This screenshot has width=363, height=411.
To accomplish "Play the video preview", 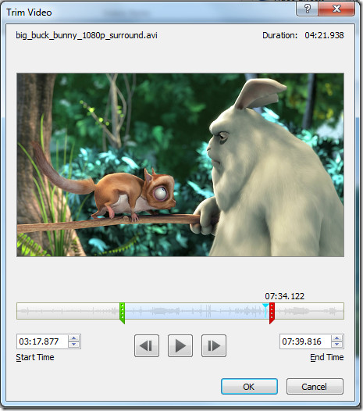I will coord(180,345).
